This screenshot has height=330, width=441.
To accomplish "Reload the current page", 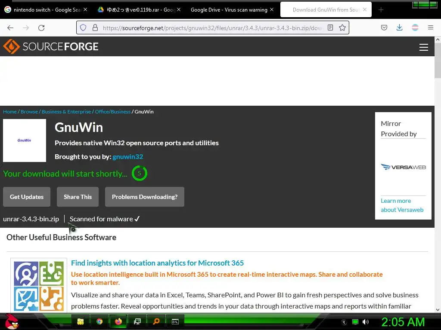I will pyautogui.click(x=41, y=27).
